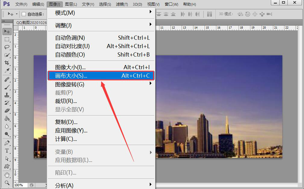Select the Brush tool

pyautogui.click(x=7, y=87)
